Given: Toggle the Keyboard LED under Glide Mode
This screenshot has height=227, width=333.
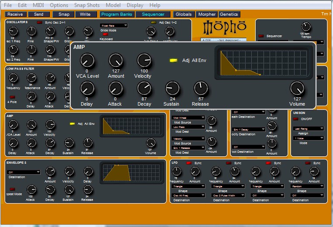Looking at the screenshot, I should pyautogui.click(x=106, y=34).
